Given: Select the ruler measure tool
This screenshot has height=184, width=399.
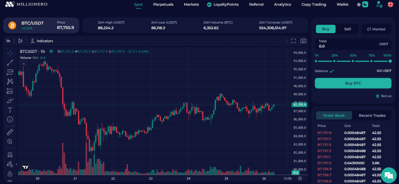Looking at the screenshot, I should pyautogui.click(x=10, y=132).
